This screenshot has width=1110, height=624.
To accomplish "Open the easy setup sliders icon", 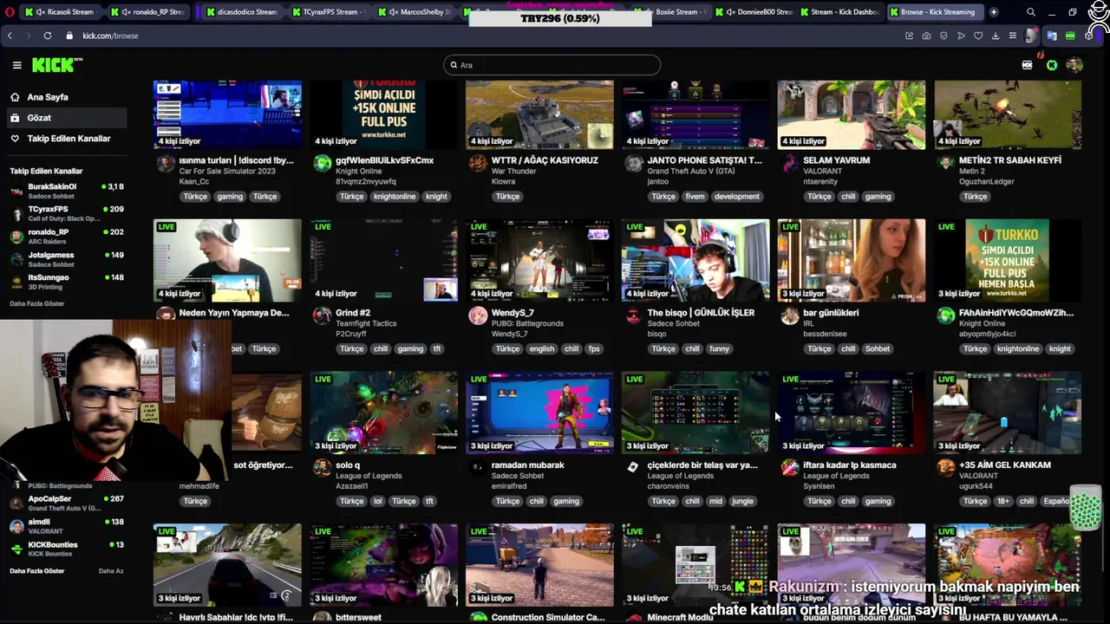I will coord(1013,36).
